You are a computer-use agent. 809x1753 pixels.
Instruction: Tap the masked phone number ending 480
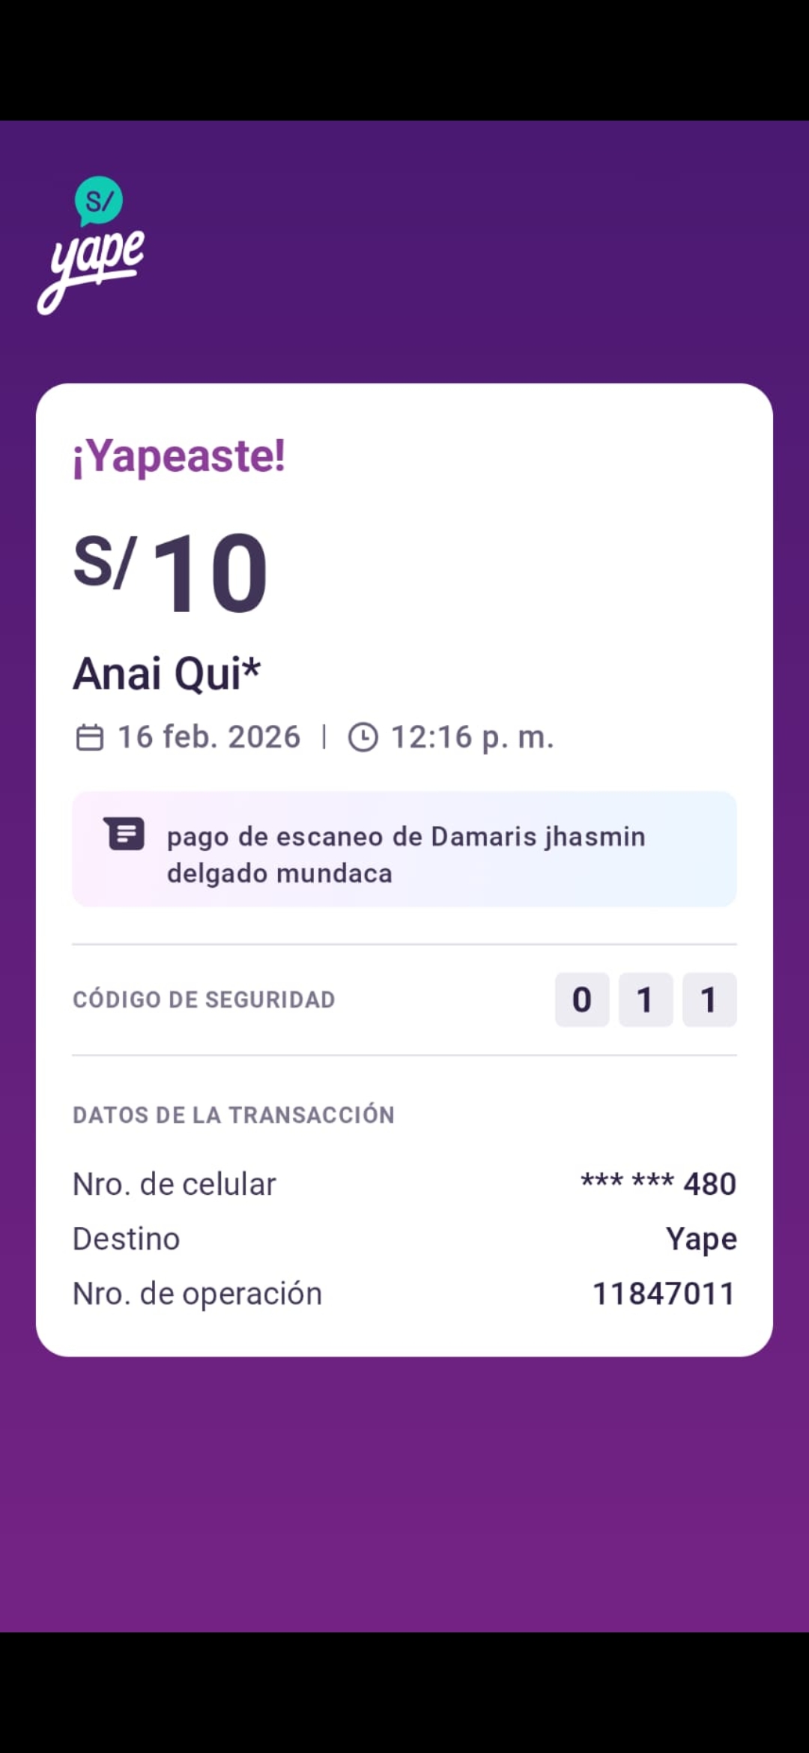pos(658,1184)
